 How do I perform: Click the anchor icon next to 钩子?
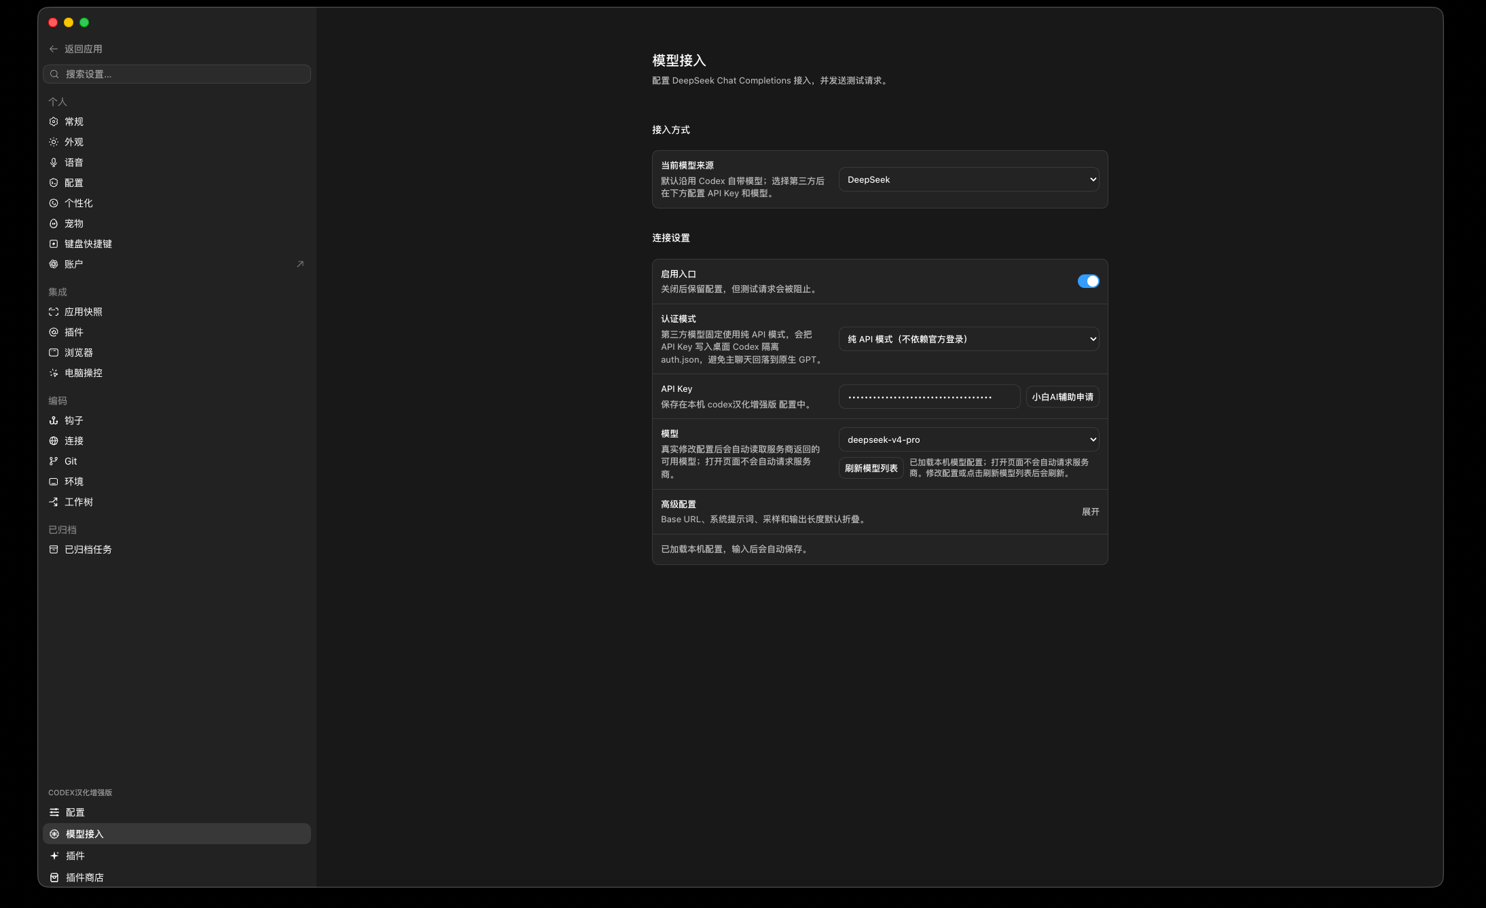pyautogui.click(x=54, y=420)
